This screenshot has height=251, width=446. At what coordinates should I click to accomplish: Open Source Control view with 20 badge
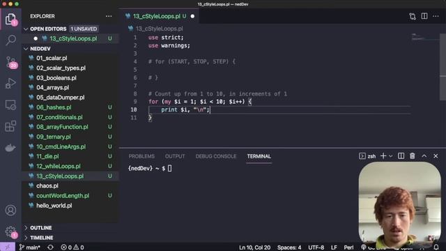(11, 62)
